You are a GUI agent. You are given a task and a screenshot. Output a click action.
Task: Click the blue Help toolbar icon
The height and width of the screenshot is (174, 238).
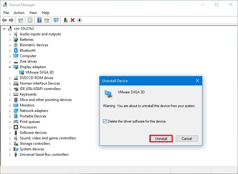point(40,20)
